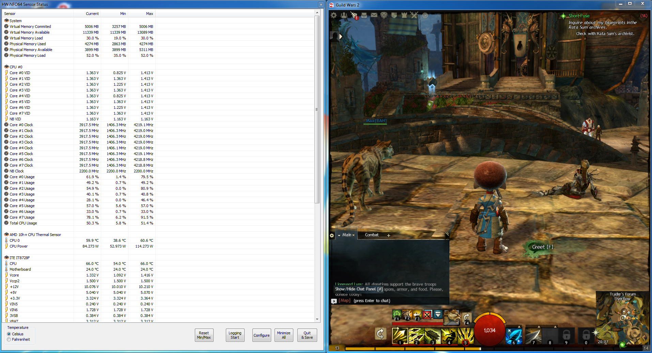Activate weapon skill 5 arrow barrage
The width and height of the screenshot is (652, 353).
click(465, 336)
